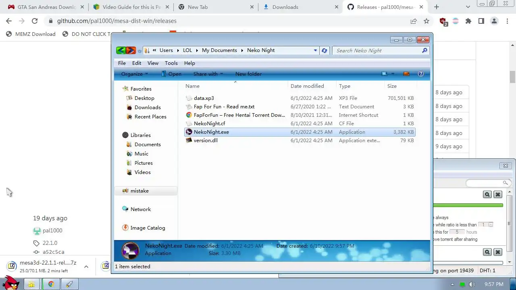Click the green Back arrow in Explorer

click(x=121, y=50)
